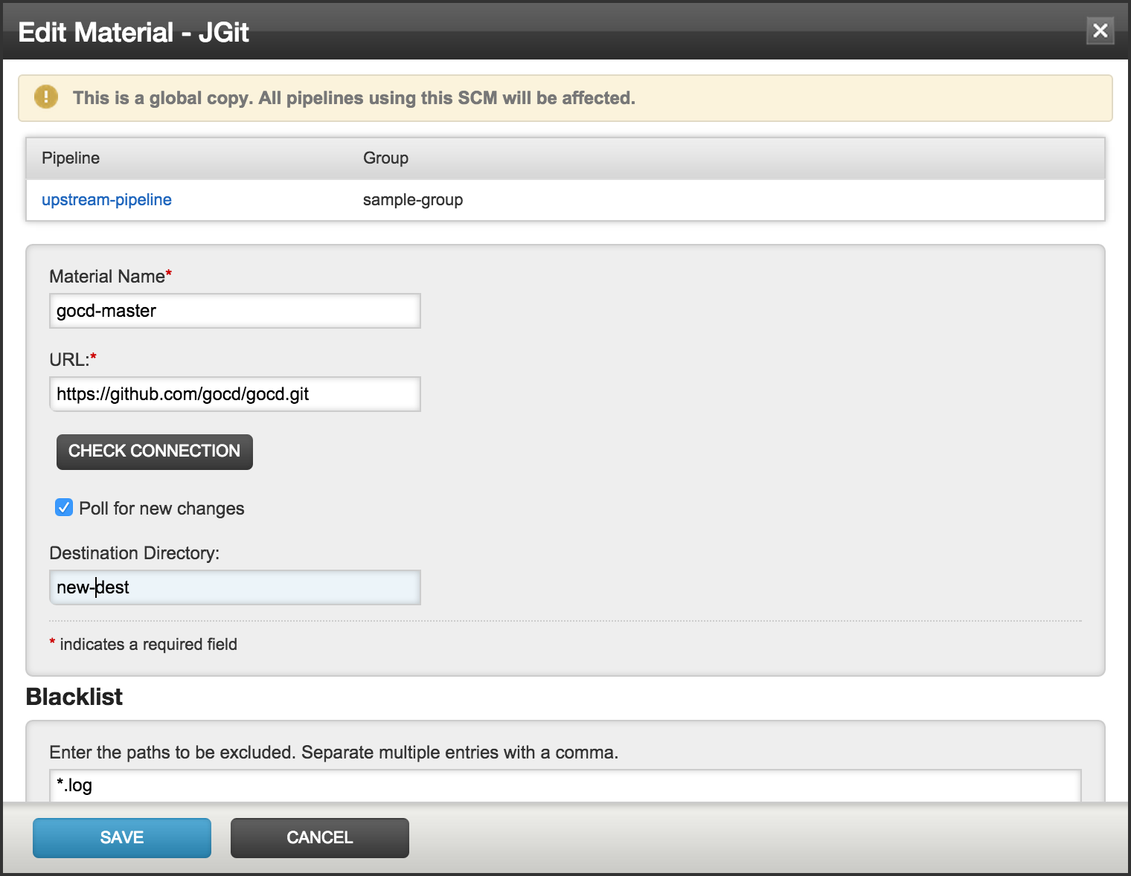The width and height of the screenshot is (1131, 876).
Task: Focus the URL text field
Action: (x=234, y=394)
